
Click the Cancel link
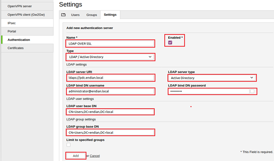pyautogui.click(x=95, y=156)
